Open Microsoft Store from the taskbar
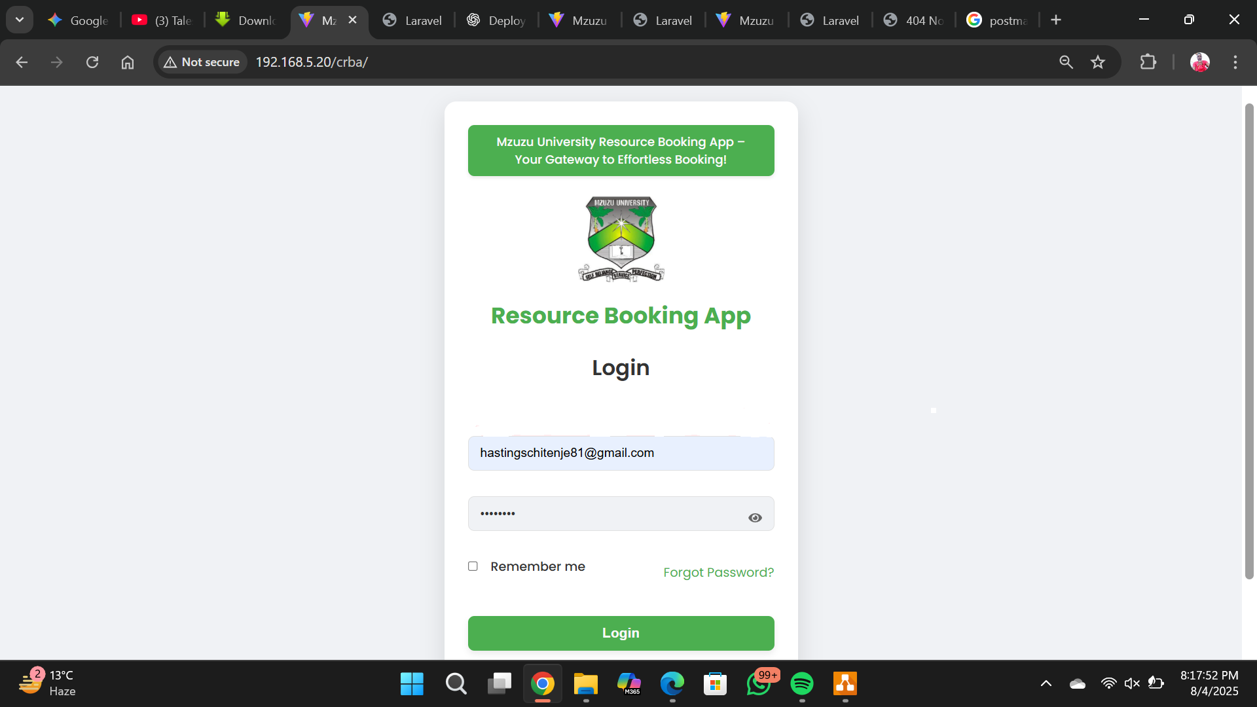The height and width of the screenshot is (707, 1257). (x=716, y=684)
